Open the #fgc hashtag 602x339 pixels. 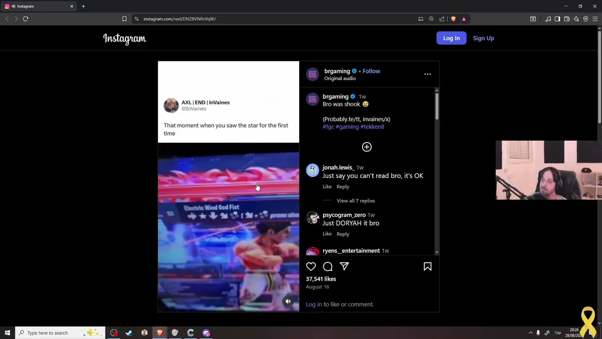click(328, 127)
